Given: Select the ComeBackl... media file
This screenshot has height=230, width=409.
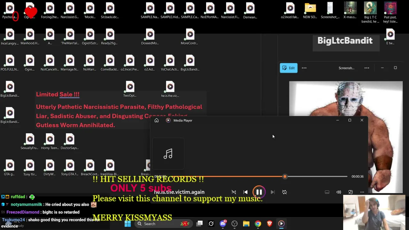Looking at the screenshot, I should [x=110, y=63].
